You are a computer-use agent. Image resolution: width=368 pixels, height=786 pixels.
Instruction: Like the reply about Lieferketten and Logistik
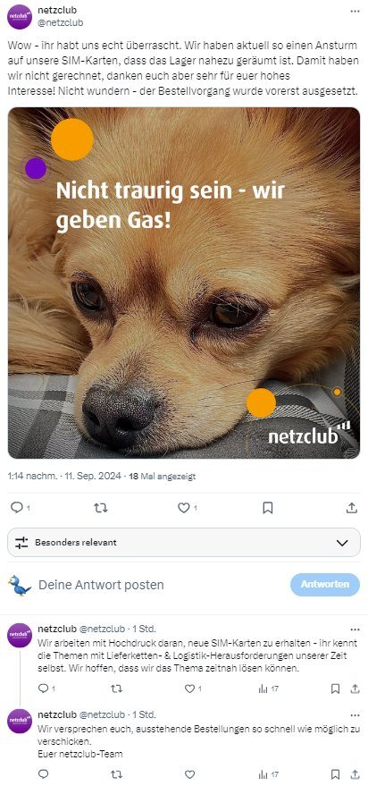click(x=189, y=689)
